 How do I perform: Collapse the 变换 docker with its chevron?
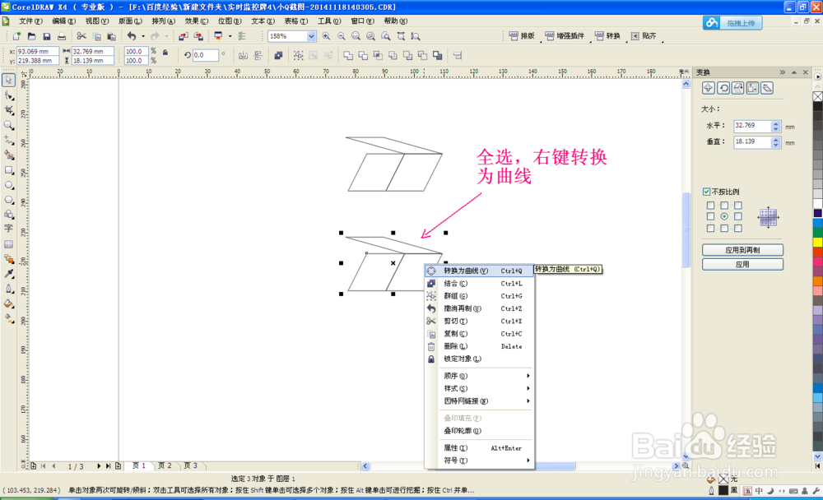click(782, 72)
